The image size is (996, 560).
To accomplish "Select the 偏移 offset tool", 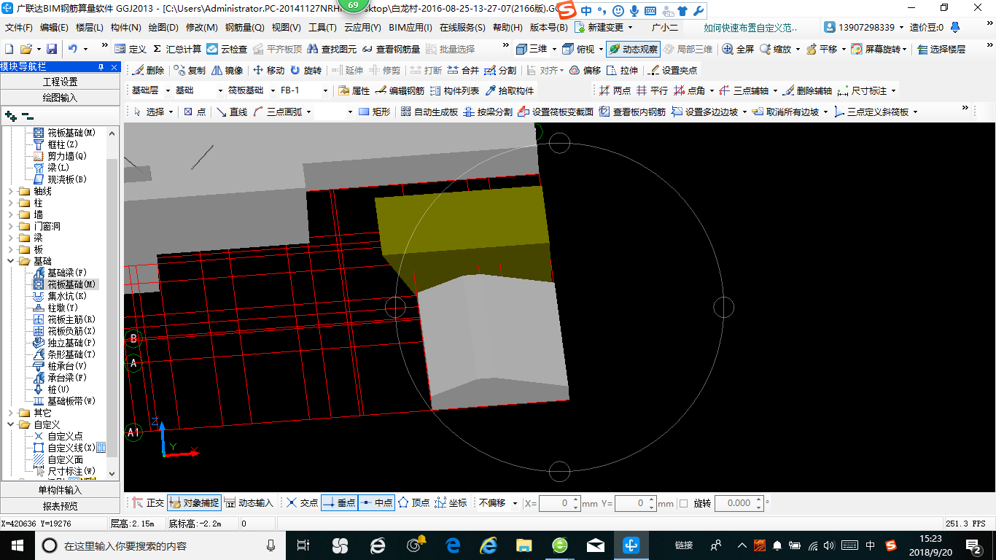I will pos(585,70).
